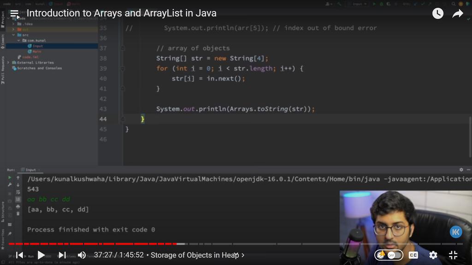Collapse the src folder
The width and height of the screenshot is (472, 265).
coord(13,35)
